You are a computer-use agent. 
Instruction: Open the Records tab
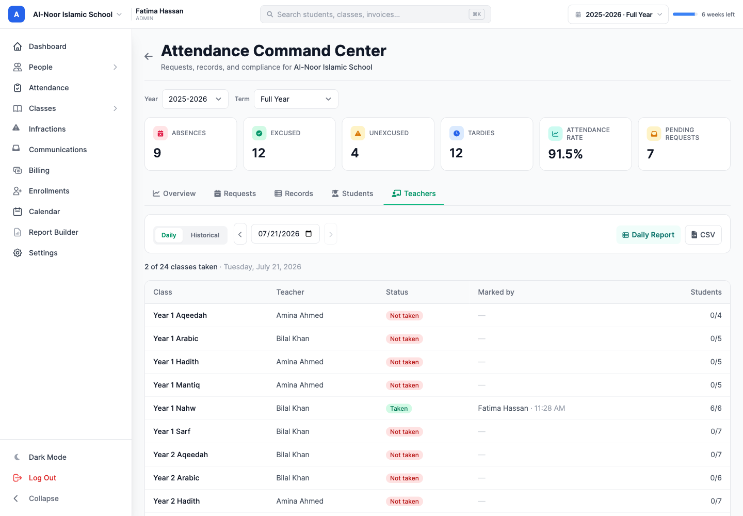tap(294, 193)
